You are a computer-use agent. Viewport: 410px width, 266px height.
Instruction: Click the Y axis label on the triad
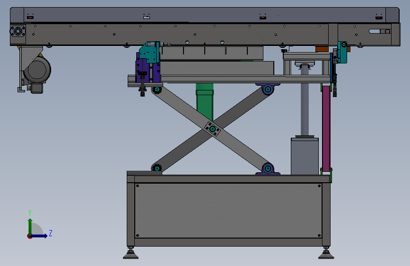tap(30, 213)
